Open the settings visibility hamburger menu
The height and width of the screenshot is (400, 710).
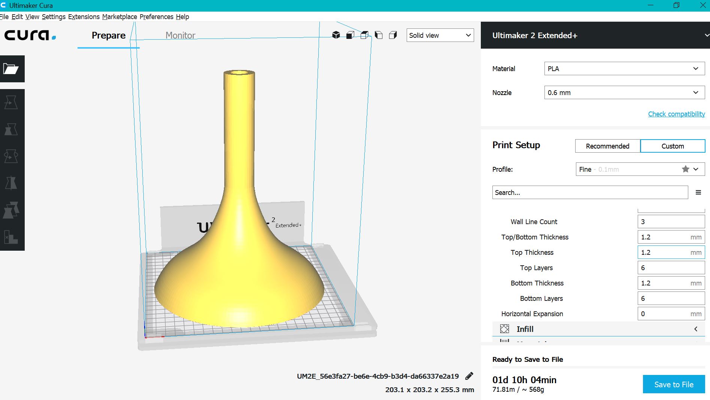[x=698, y=192]
